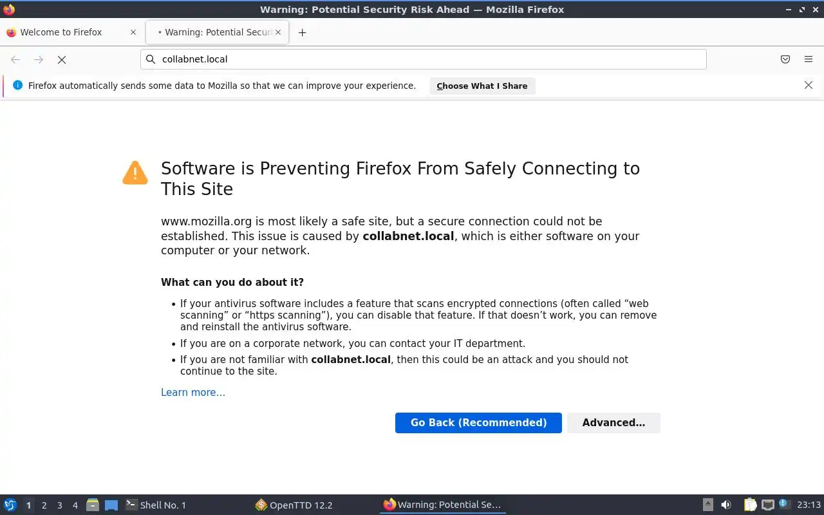Screen dimensions: 824x515
Task: Switch to virtual desktop 3
Action: point(59,505)
